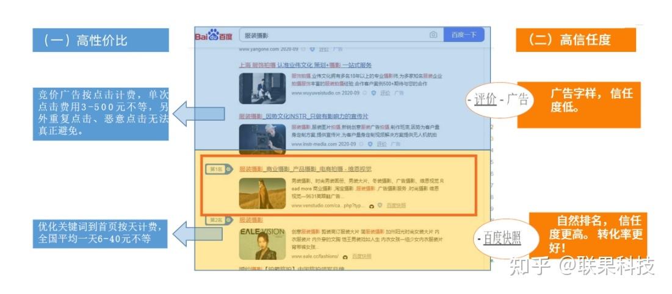672x294 pixels.
Task: Open 评价 link in yangone row
Action: pos(323,49)
